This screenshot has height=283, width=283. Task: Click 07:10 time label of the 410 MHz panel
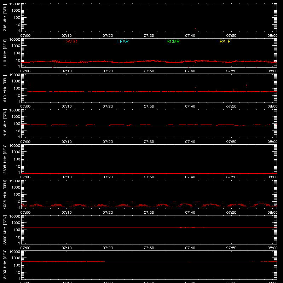(67, 71)
